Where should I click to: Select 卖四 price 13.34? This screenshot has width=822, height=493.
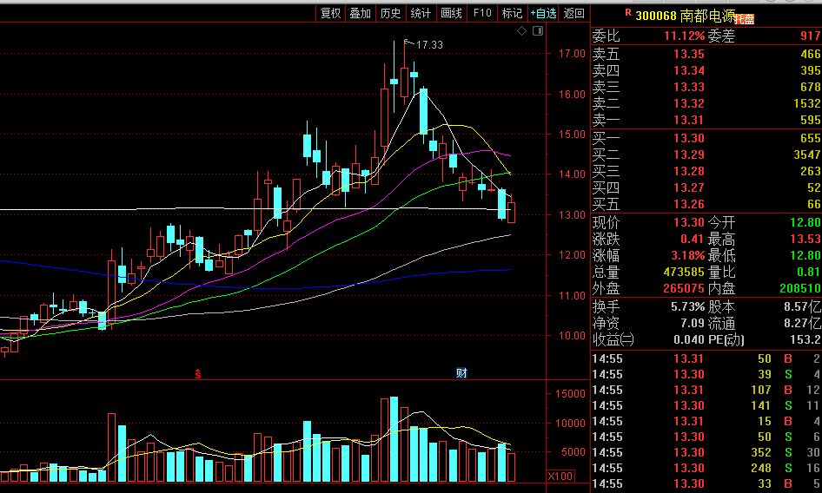(x=689, y=70)
